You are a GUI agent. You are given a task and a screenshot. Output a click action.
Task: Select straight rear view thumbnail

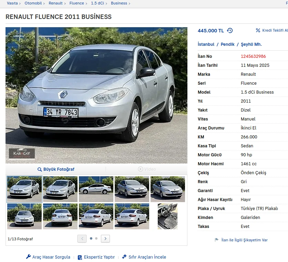pyautogui.click(x=60, y=216)
